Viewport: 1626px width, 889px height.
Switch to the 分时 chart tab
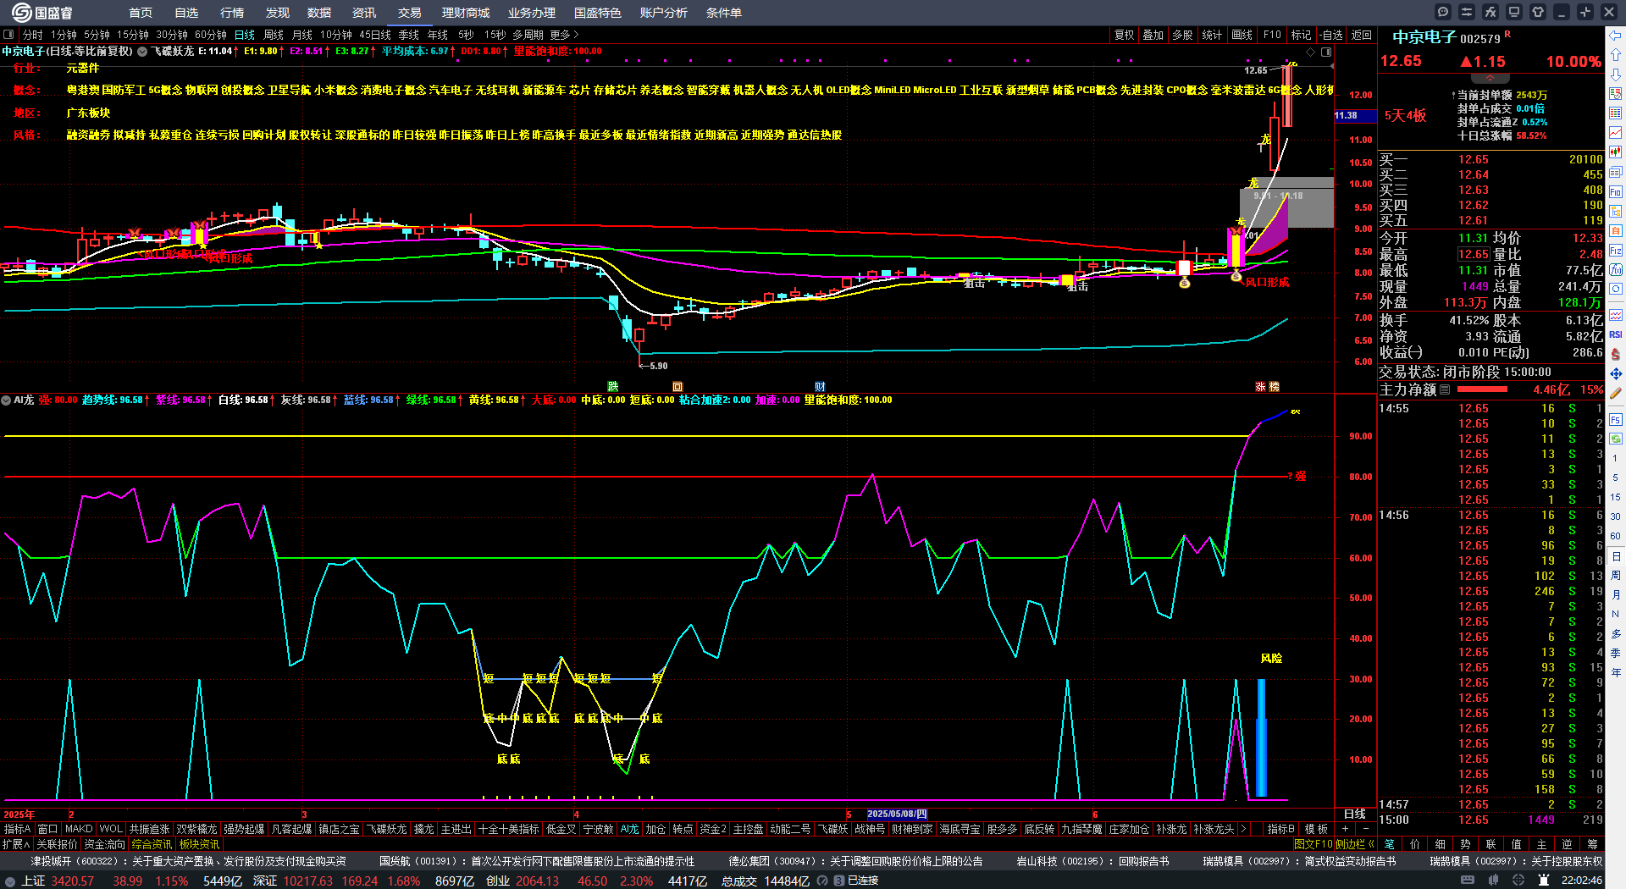32,35
